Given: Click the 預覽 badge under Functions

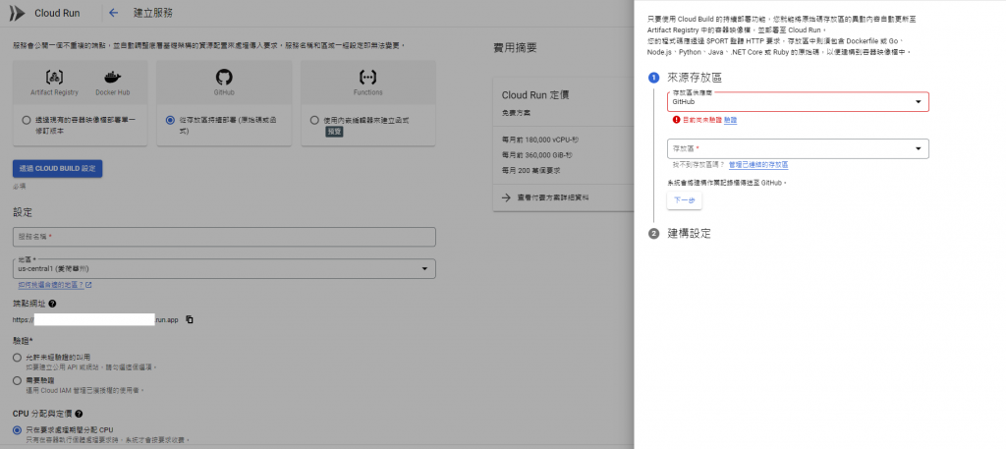Looking at the screenshot, I should tap(334, 132).
